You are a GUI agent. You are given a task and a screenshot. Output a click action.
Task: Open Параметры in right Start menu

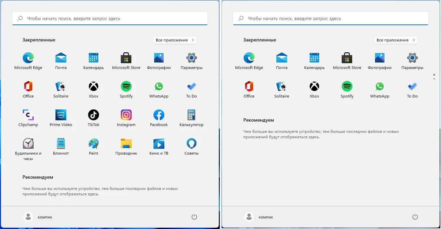pyautogui.click(x=412, y=61)
